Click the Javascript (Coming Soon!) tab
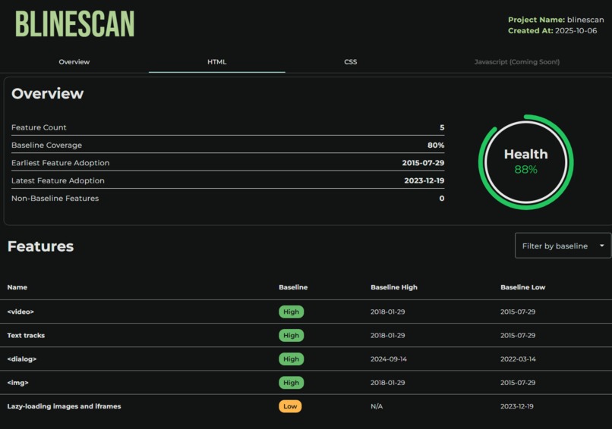 tap(517, 61)
